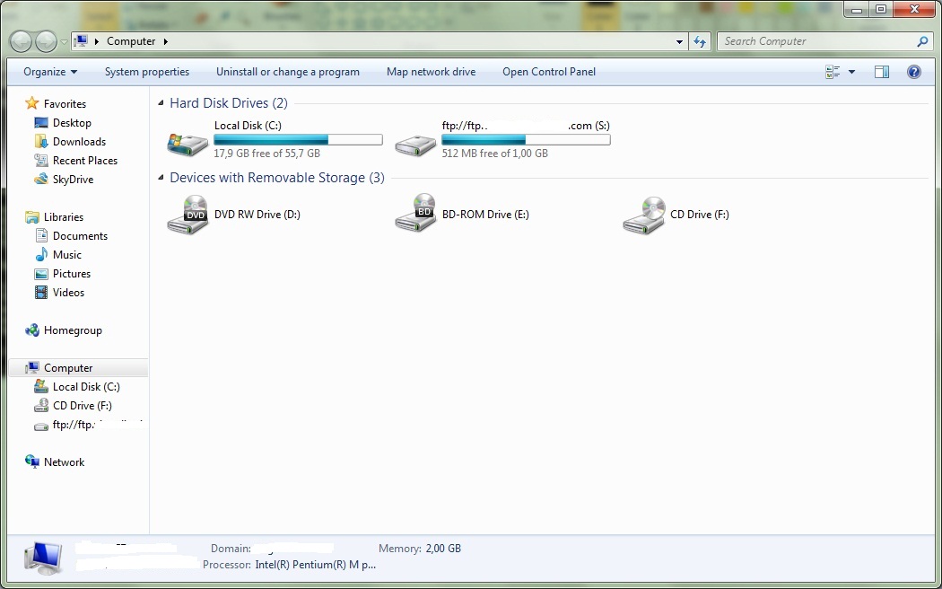Screen dimensions: 942x589
Task: Open the CD Drive (F:) icon in main pane
Action: 644,215
